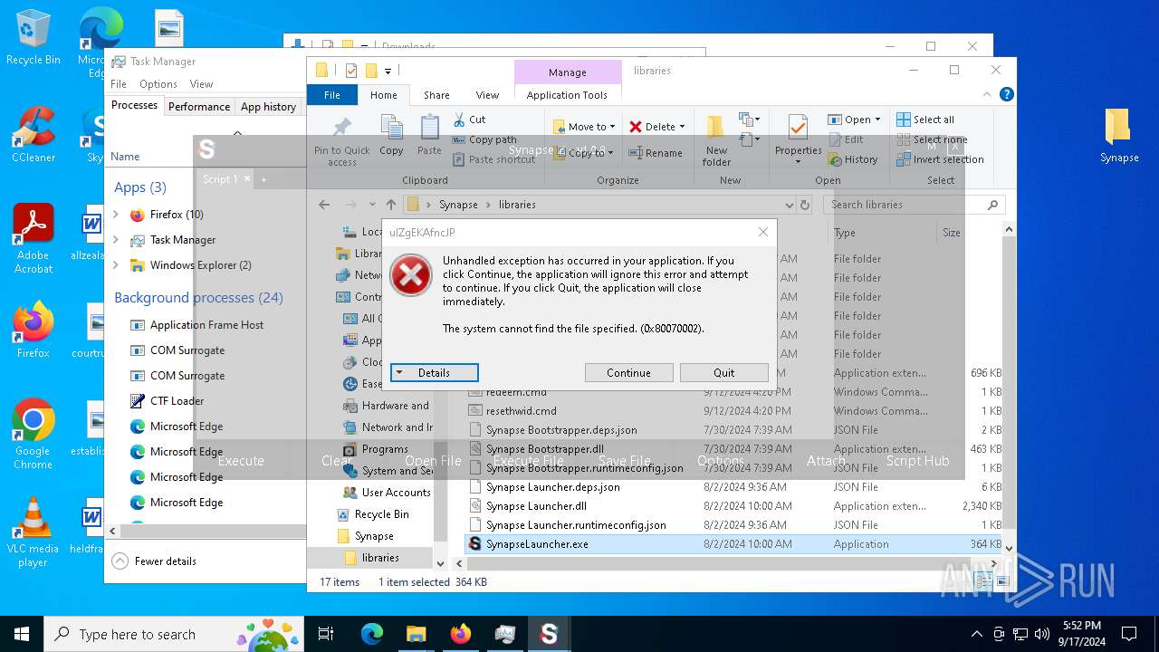Open Properties checkmark icon
The height and width of the screenshot is (652, 1159).
tap(798, 128)
